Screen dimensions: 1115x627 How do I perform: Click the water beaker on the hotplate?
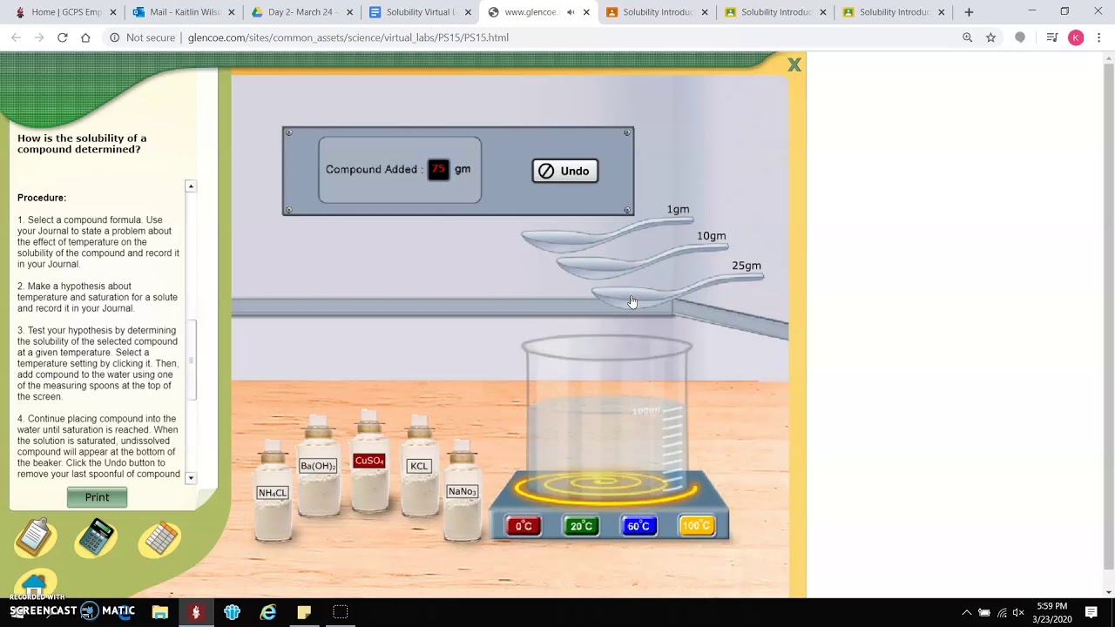(606, 418)
